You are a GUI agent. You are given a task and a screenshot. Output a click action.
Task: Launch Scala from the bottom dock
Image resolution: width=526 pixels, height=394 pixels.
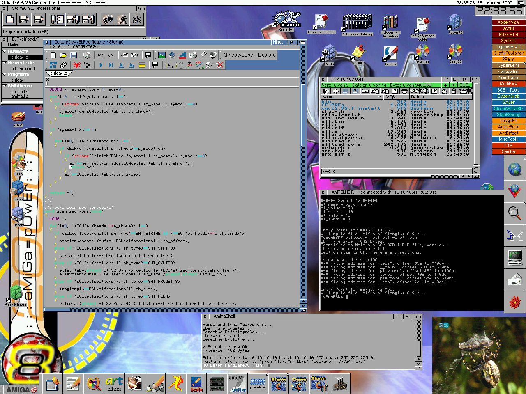196,384
